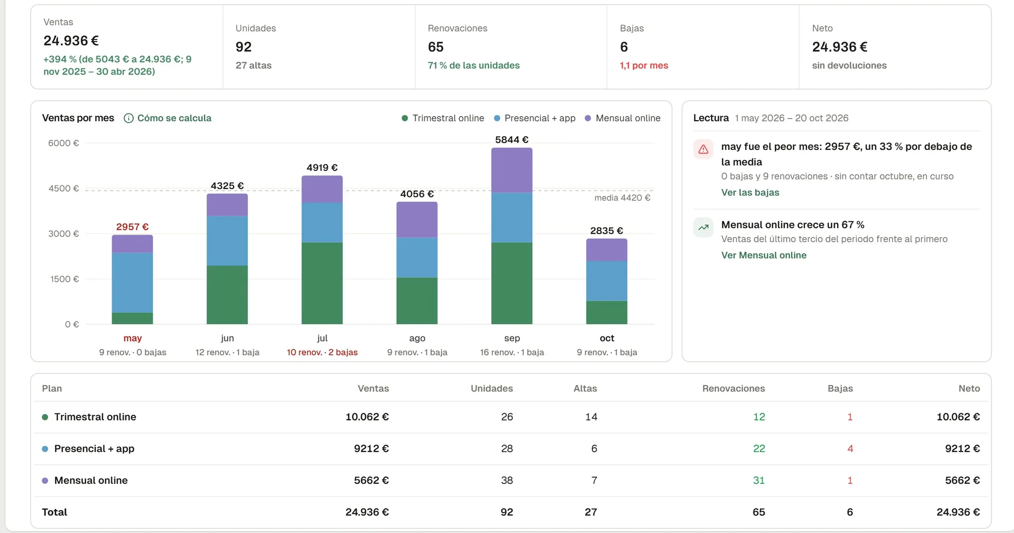Click the Bajas column header
The image size is (1014, 533).
point(840,389)
